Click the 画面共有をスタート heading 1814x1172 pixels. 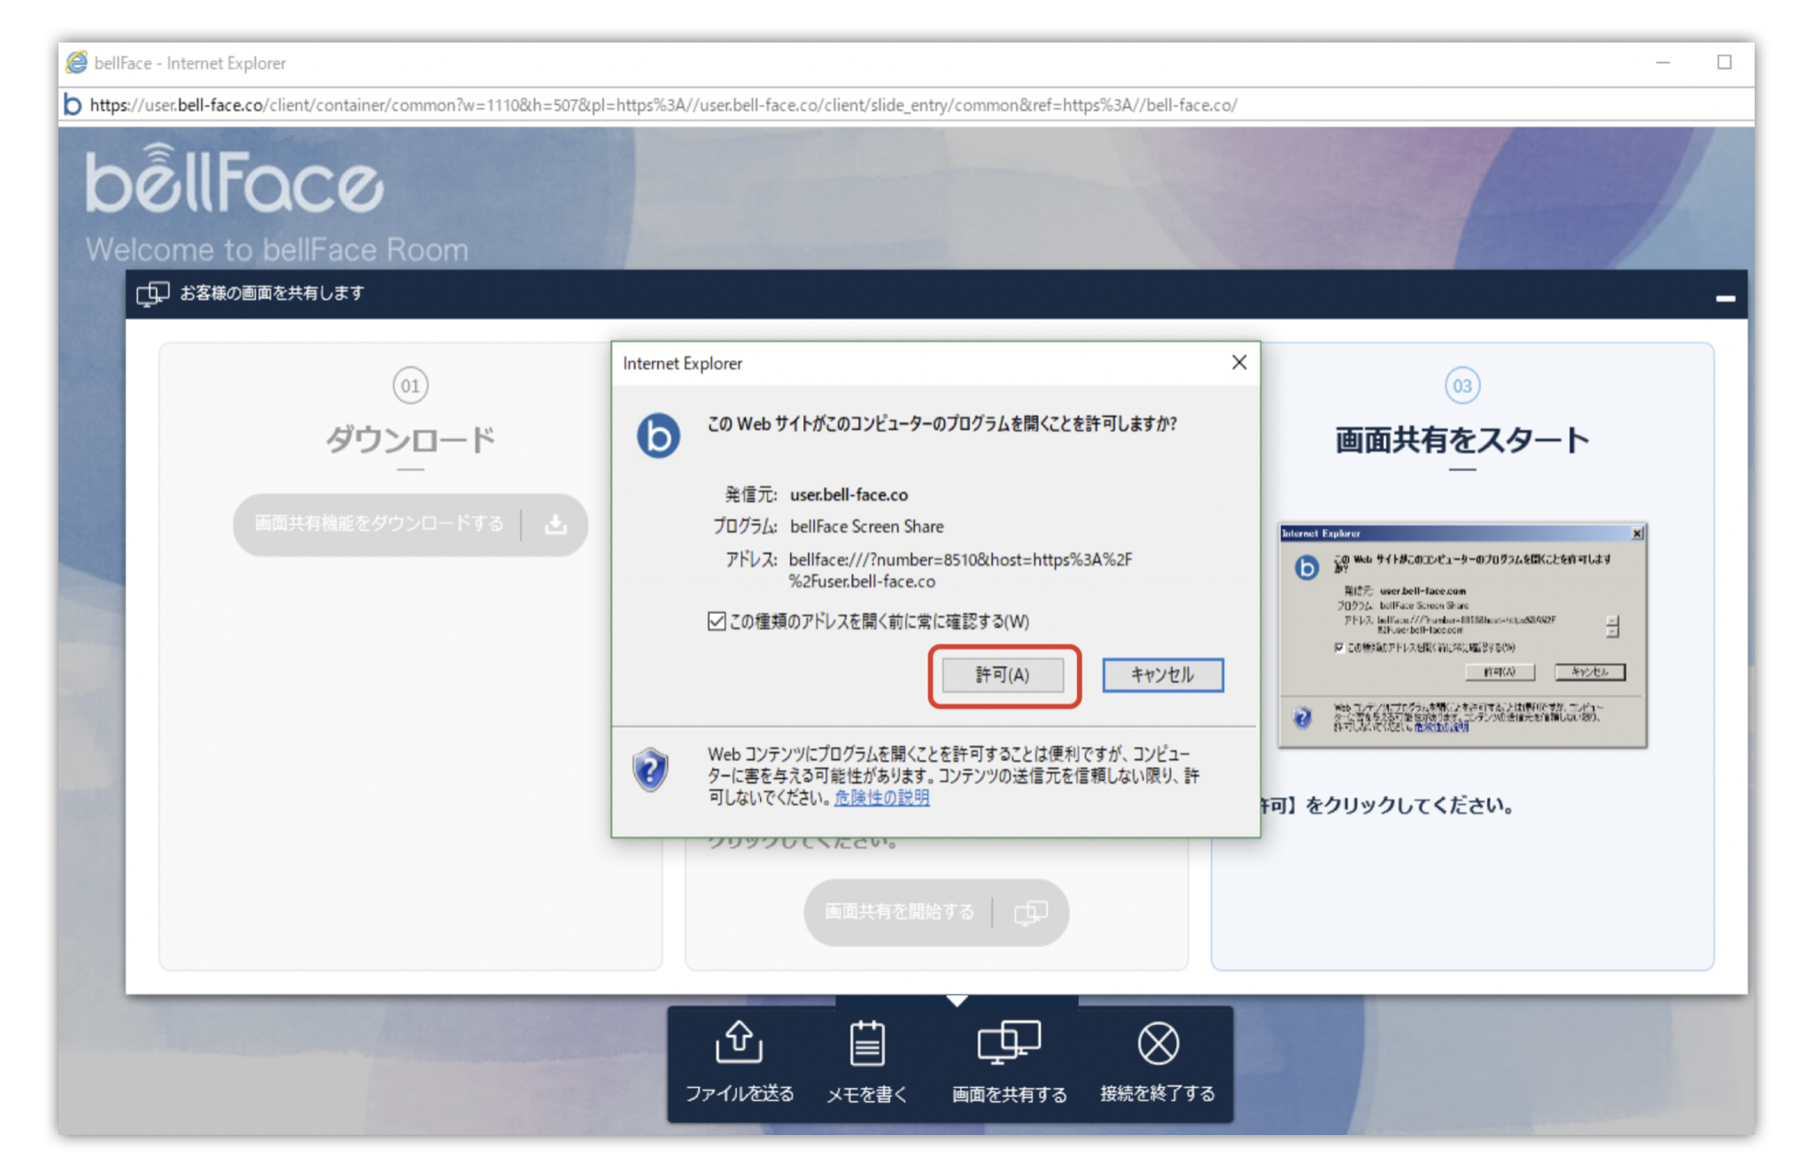(x=1462, y=440)
